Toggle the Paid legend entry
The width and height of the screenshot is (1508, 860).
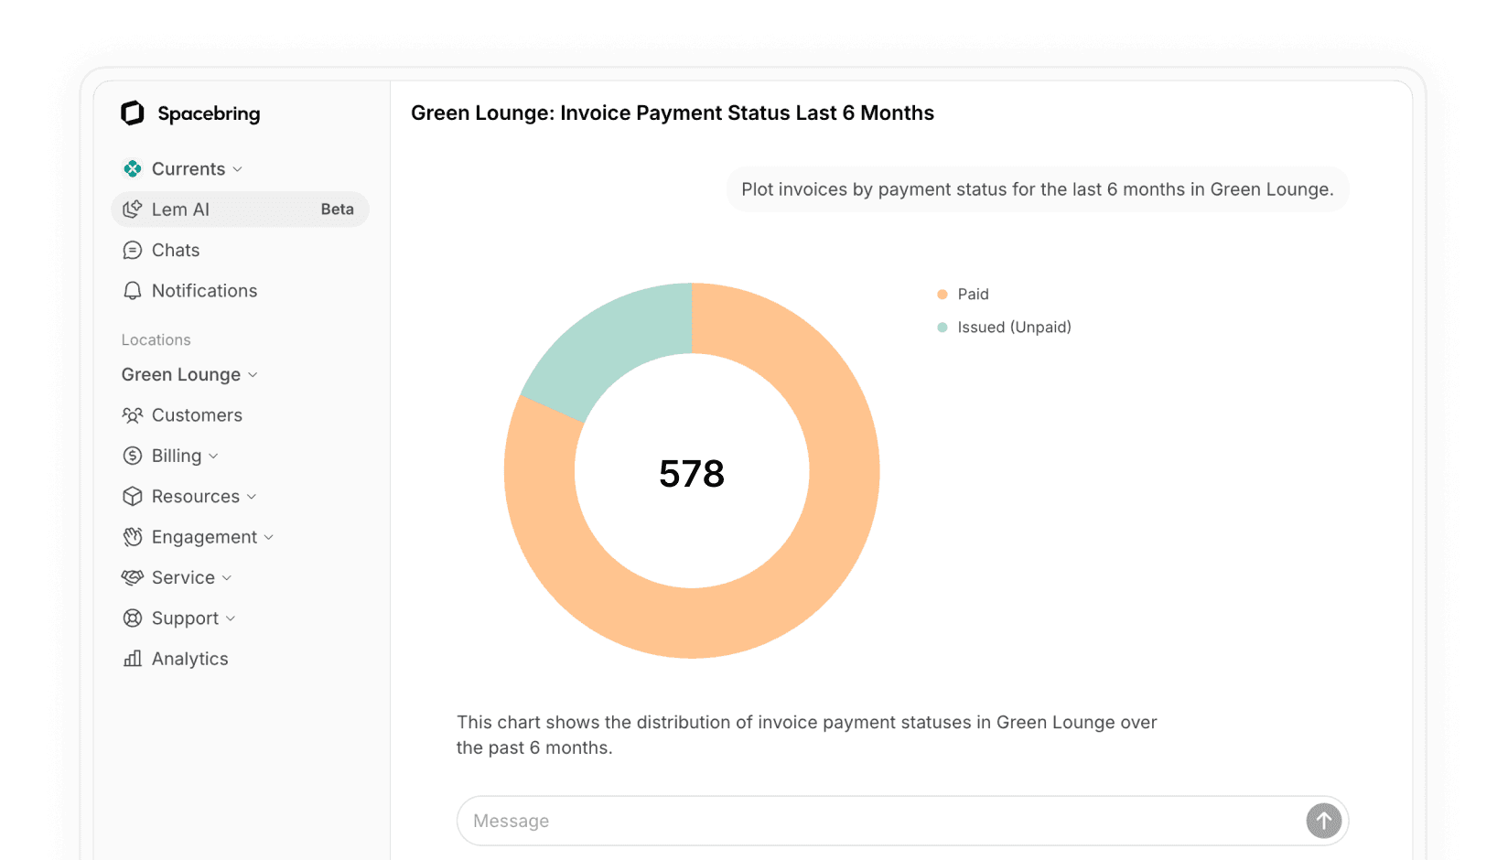tap(972, 295)
